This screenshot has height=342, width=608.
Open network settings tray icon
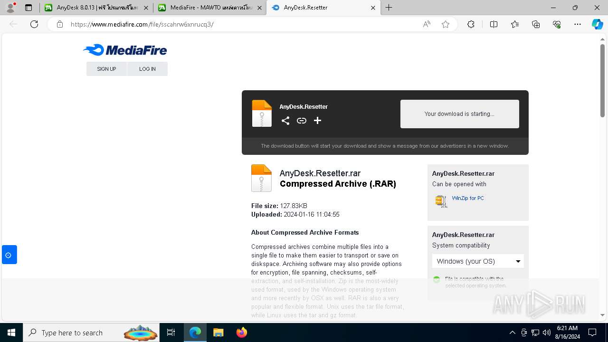(x=535, y=332)
